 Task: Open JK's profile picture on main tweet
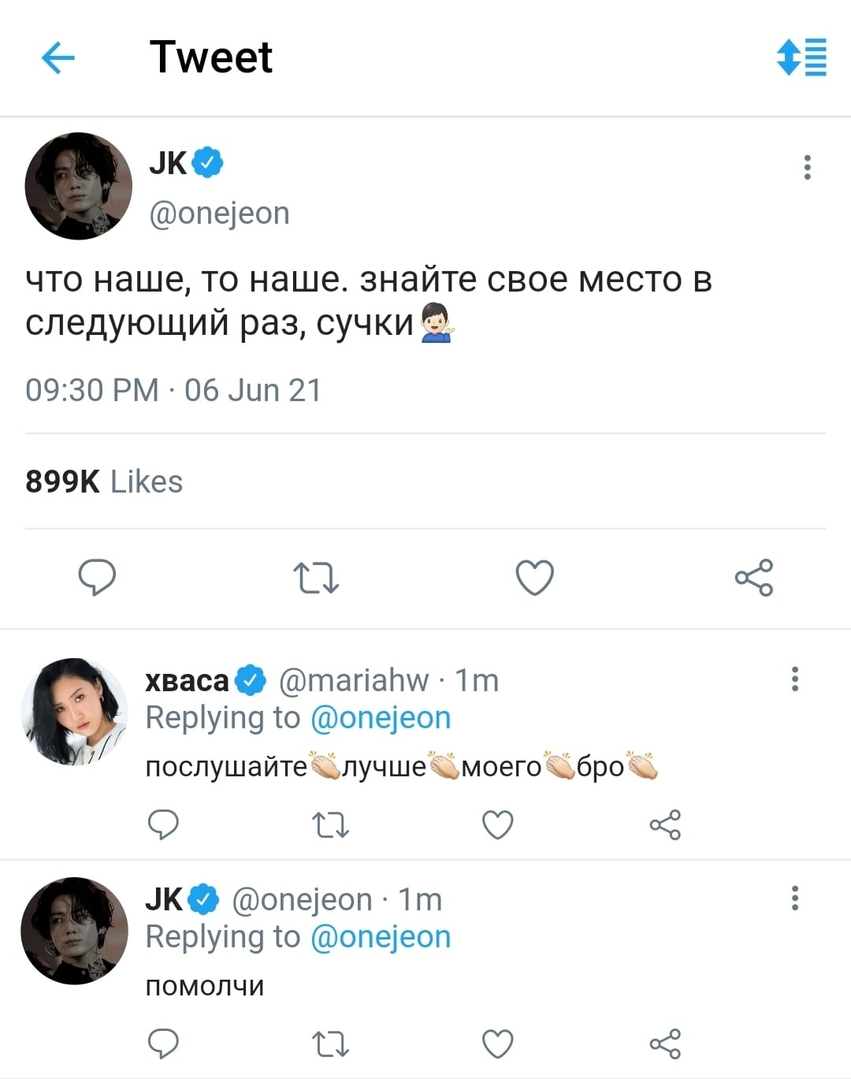click(x=78, y=186)
